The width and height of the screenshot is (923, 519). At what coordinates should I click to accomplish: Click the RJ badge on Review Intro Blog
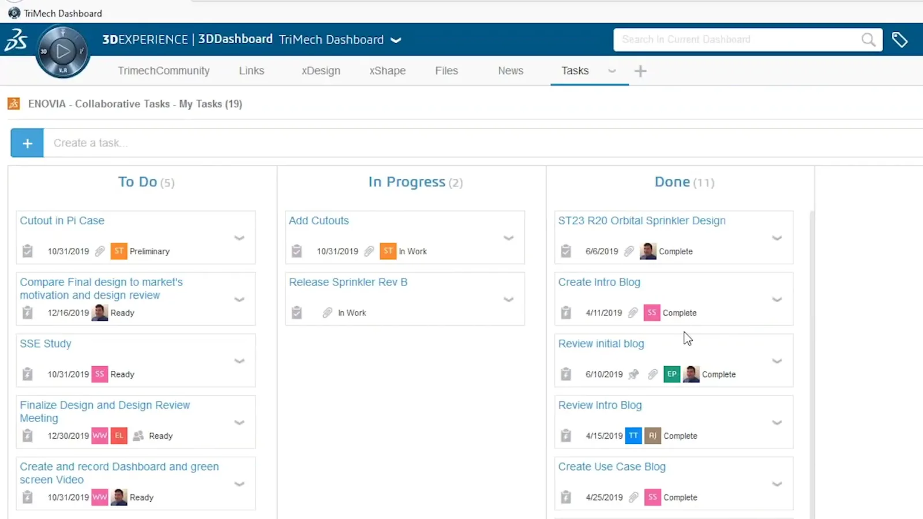click(652, 435)
